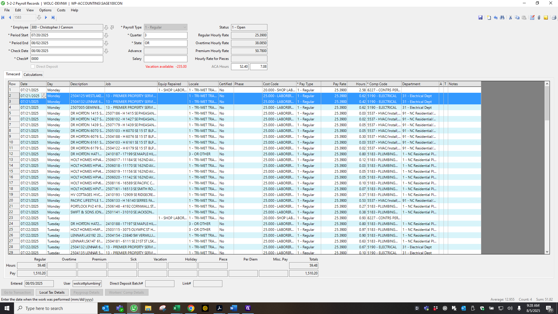The width and height of the screenshot is (558, 314).
Task: Click the Local Tax Details button
Action: pos(52,292)
